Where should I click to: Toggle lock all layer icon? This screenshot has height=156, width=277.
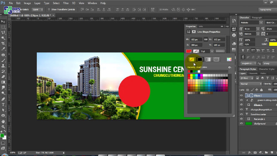(x=262, y=90)
